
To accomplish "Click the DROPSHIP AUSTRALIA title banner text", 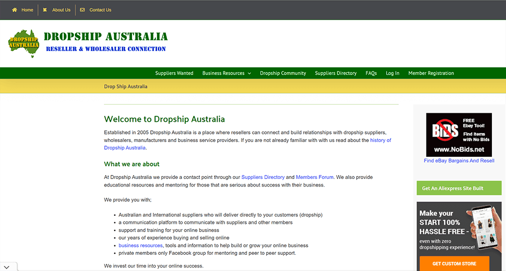I will (106, 36).
